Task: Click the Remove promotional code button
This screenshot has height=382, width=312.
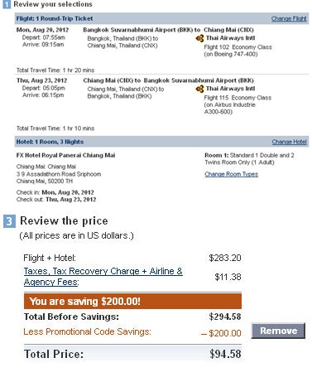Action: [x=278, y=331]
